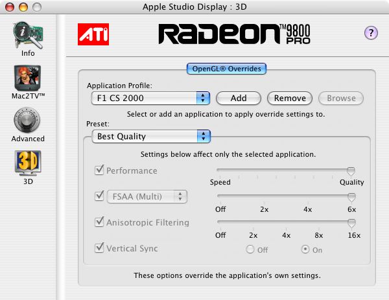Viewport: 389px width, 300px height.
Task: Toggle the Anisotropic Filtering checkbox
Action: tap(99, 222)
